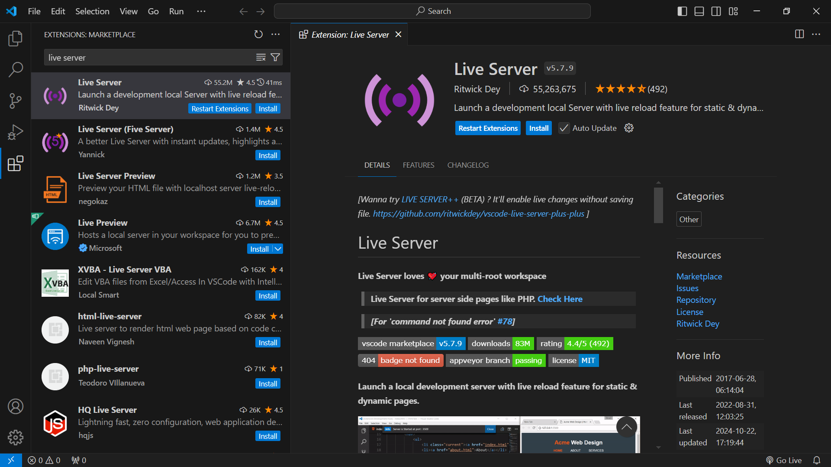Image resolution: width=831 pixels, height=467 pixels.
Task: Open the Issues resource link
Action: 687,288
